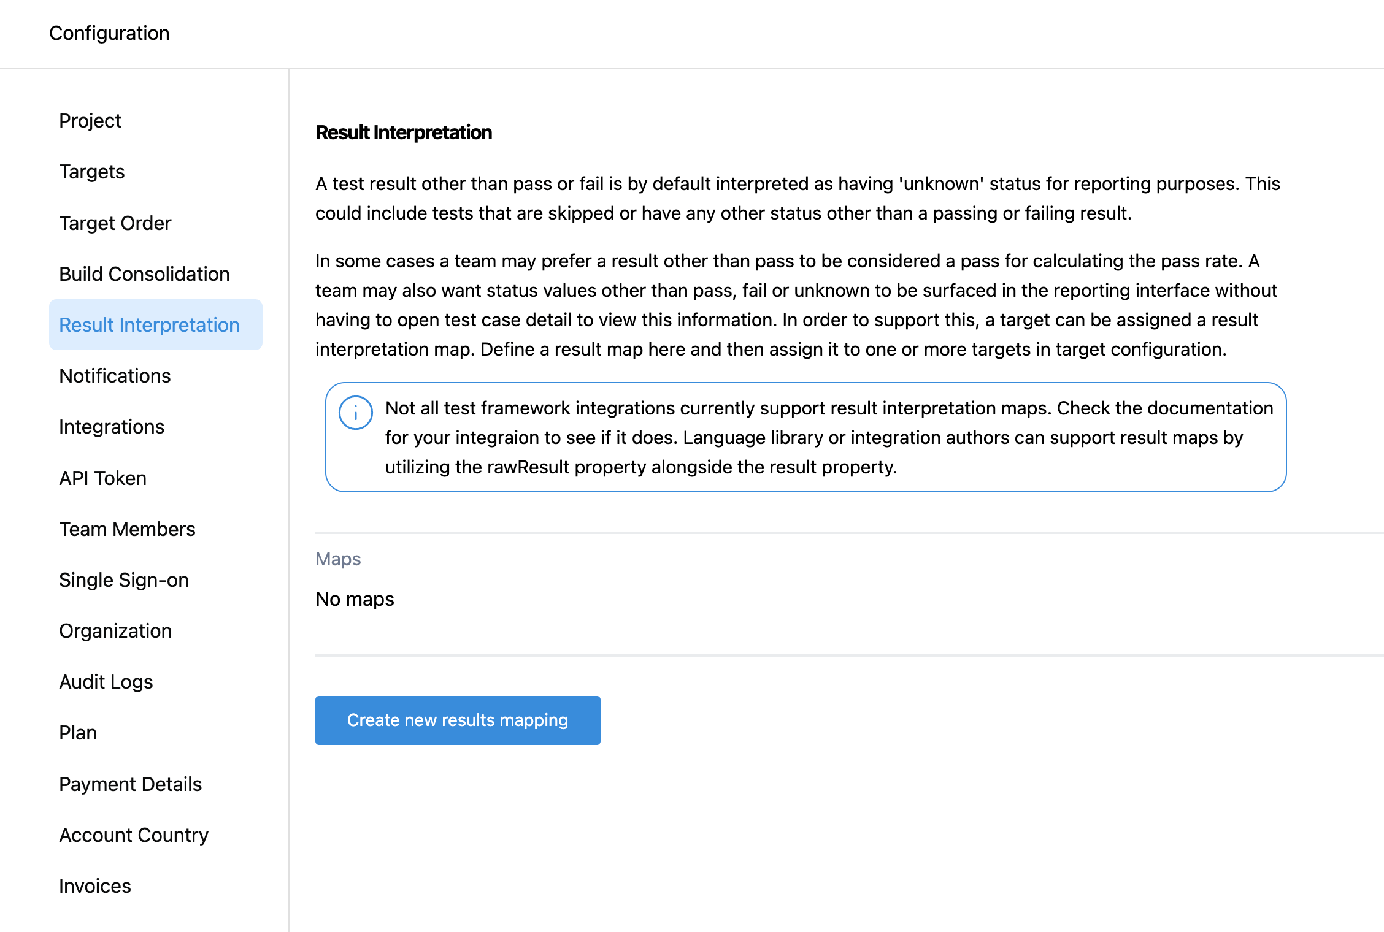The width and height of the screenshot is (1384, 932).
Task: Open Payment Details section
Action: click(130, 784)
